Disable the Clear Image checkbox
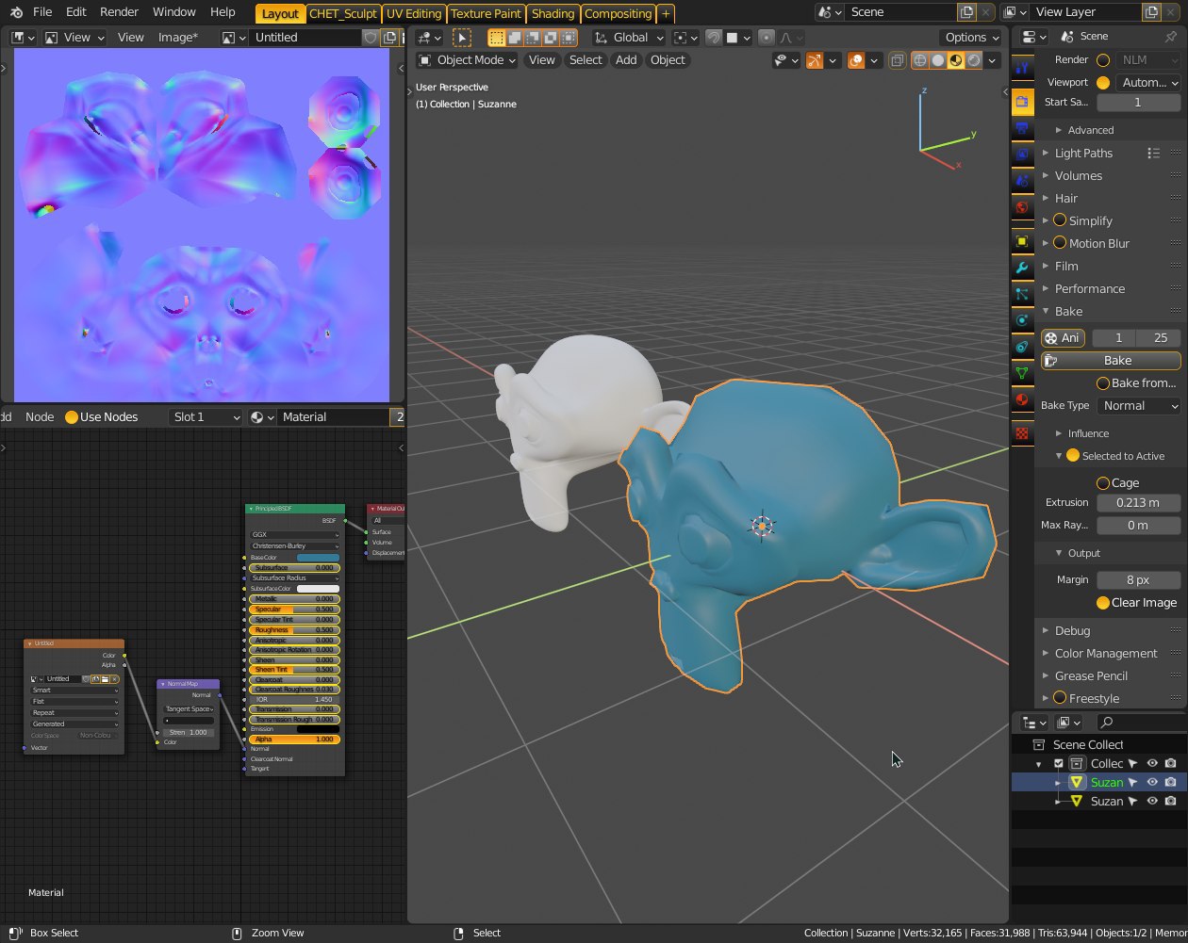 click(x=1103, y=603)
